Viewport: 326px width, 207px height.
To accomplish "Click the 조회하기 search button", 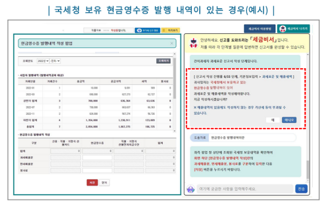I will point(163,61).
